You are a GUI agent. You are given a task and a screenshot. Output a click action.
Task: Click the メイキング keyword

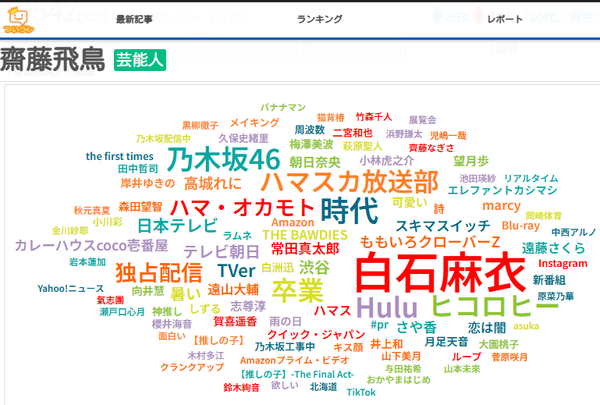pyautogui.click(x=254, y=123)
